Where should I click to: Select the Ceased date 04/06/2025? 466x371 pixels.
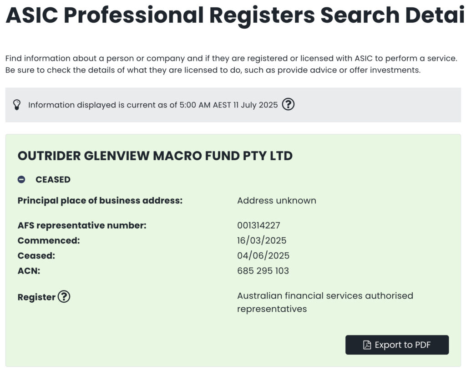pos(263,256)
